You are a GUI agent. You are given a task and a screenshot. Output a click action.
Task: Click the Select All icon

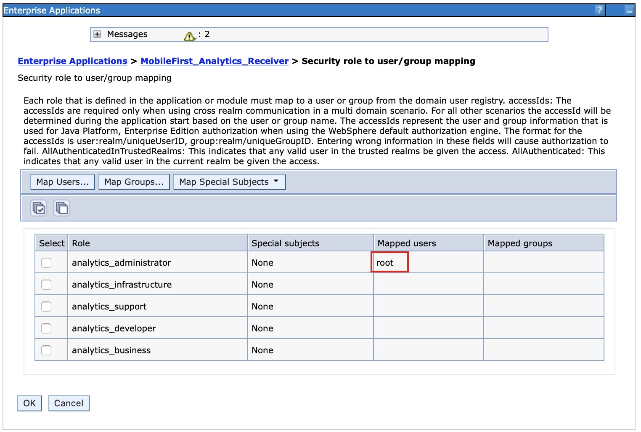click(x=39, y=208)
